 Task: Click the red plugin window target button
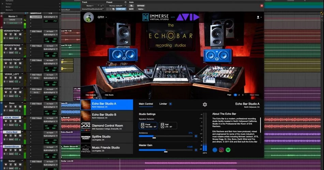pos(262,6)
